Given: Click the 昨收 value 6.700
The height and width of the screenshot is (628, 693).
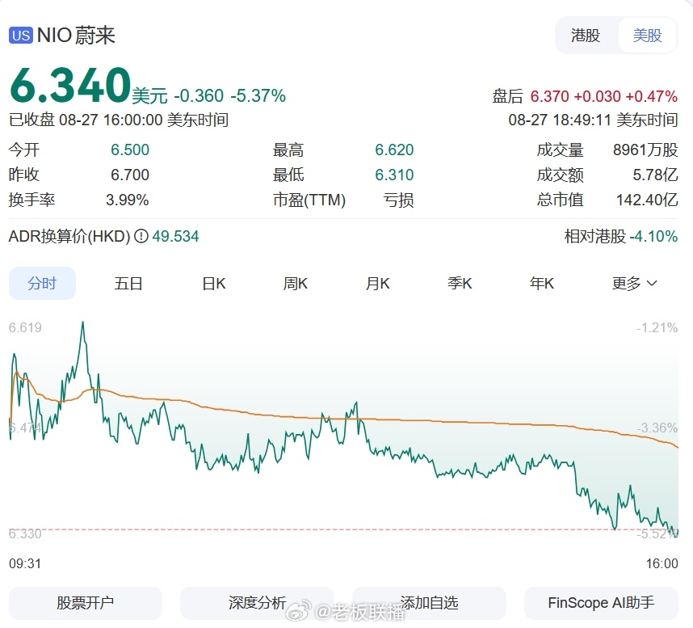Looking at the screenshot, I should coord(130,175).
